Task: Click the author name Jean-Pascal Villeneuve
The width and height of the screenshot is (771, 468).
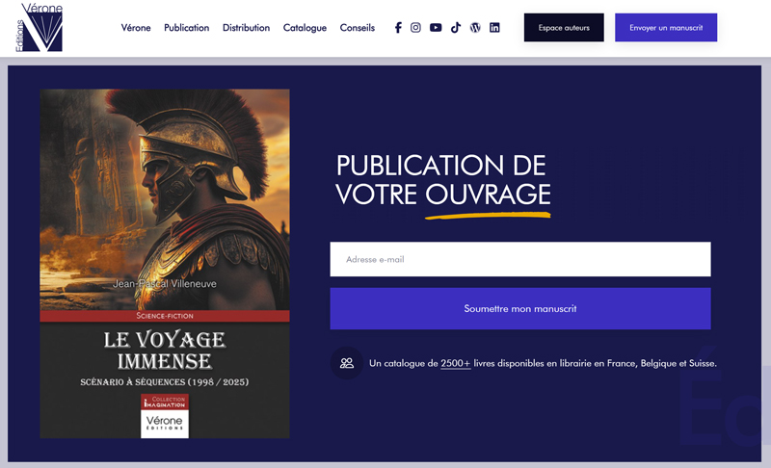Action: [x=165, y=283]
